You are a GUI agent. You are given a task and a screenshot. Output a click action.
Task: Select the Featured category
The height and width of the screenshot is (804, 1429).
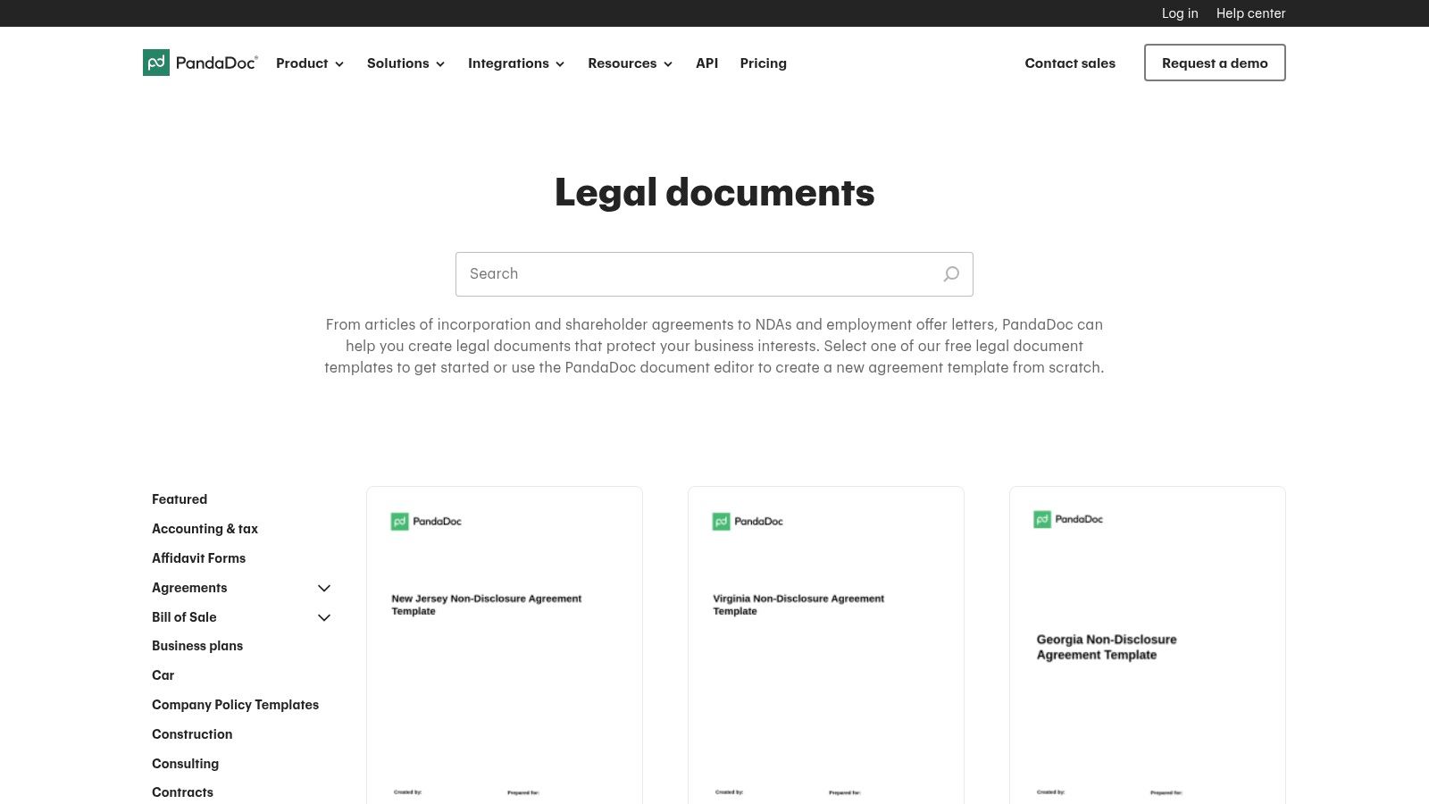pyautogui.click(x=180, y=499)
